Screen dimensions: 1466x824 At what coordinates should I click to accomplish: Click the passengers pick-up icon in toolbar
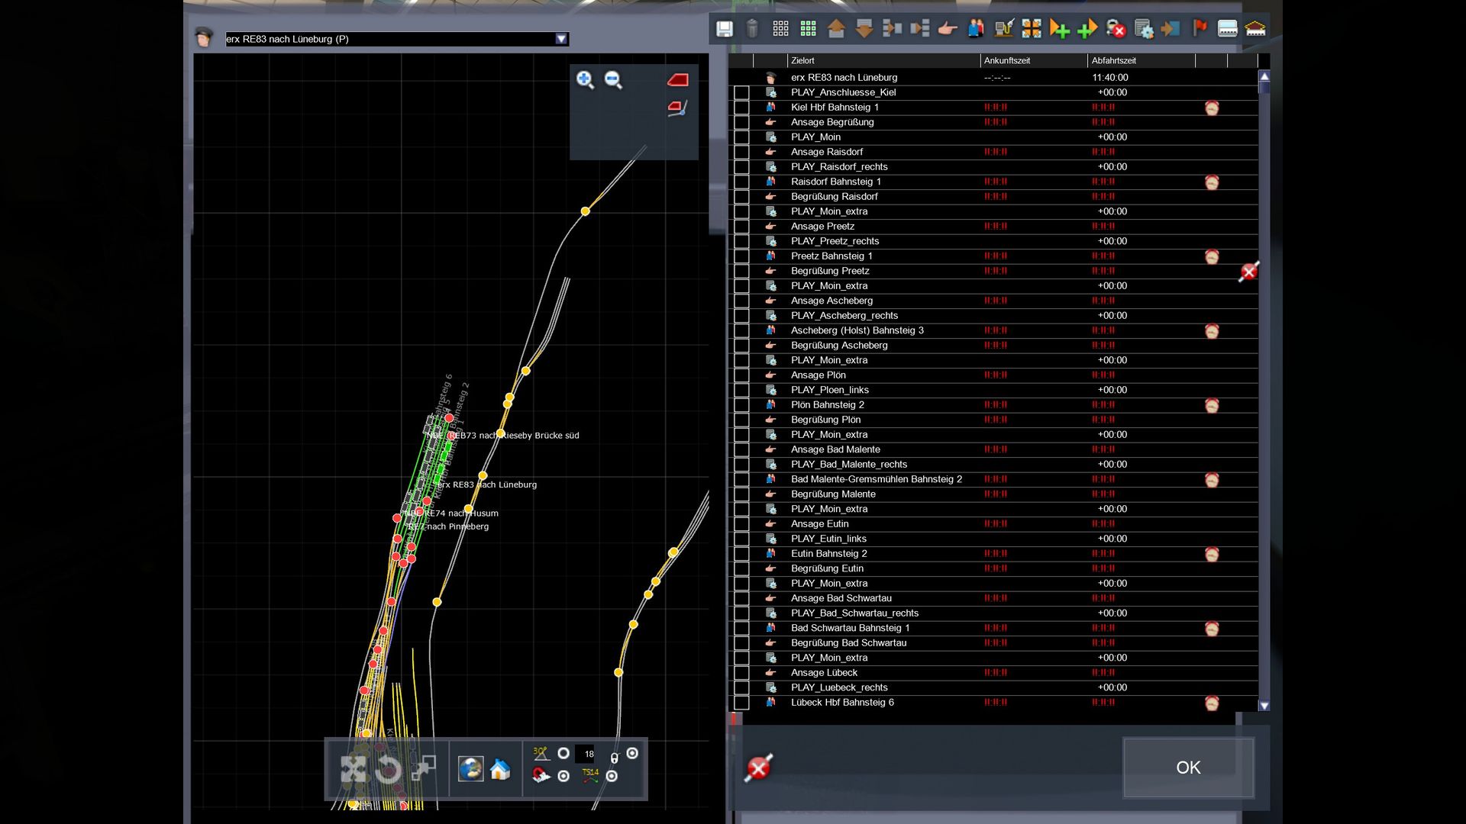click(976, 29)
